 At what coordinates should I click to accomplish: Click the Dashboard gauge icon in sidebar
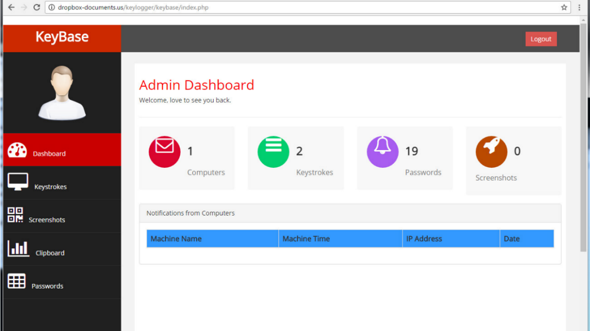pos(17,150)
